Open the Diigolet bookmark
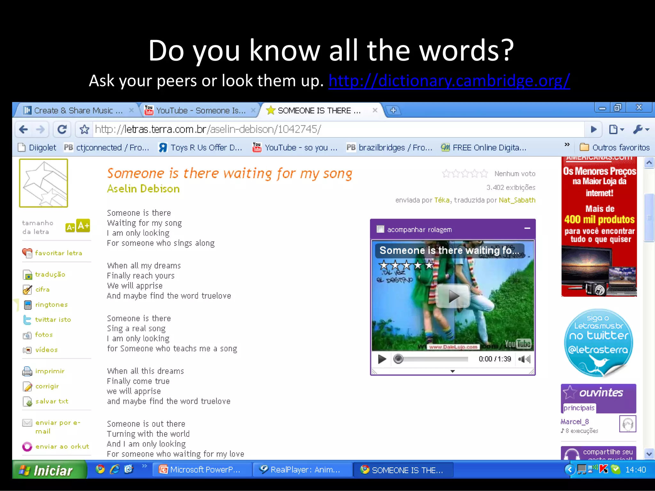Viewport: 655px width, 491px height. (37, 147)
